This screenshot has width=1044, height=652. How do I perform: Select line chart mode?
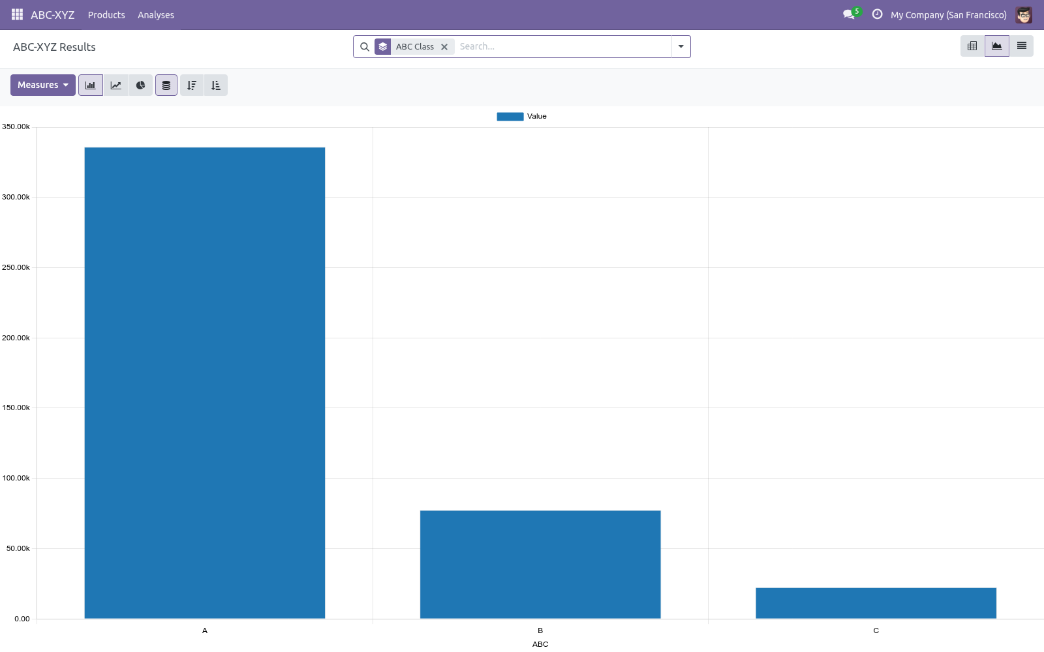[115, 85]
